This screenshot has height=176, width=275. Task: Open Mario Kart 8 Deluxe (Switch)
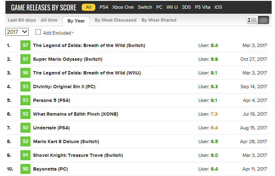66,141
